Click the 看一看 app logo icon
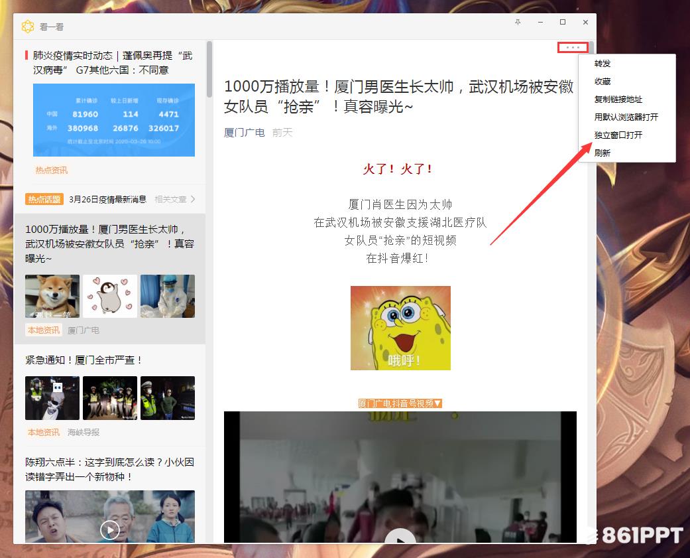Screen dimensions: 690x558 pyautogui.click(x=28, y=27)
